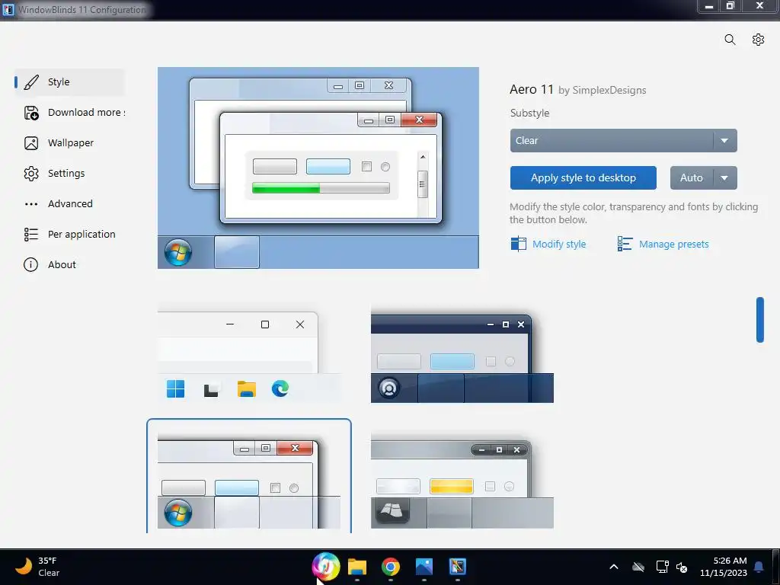Open the search icon at top right
This screenshot has height=585, width=780.
730,40
